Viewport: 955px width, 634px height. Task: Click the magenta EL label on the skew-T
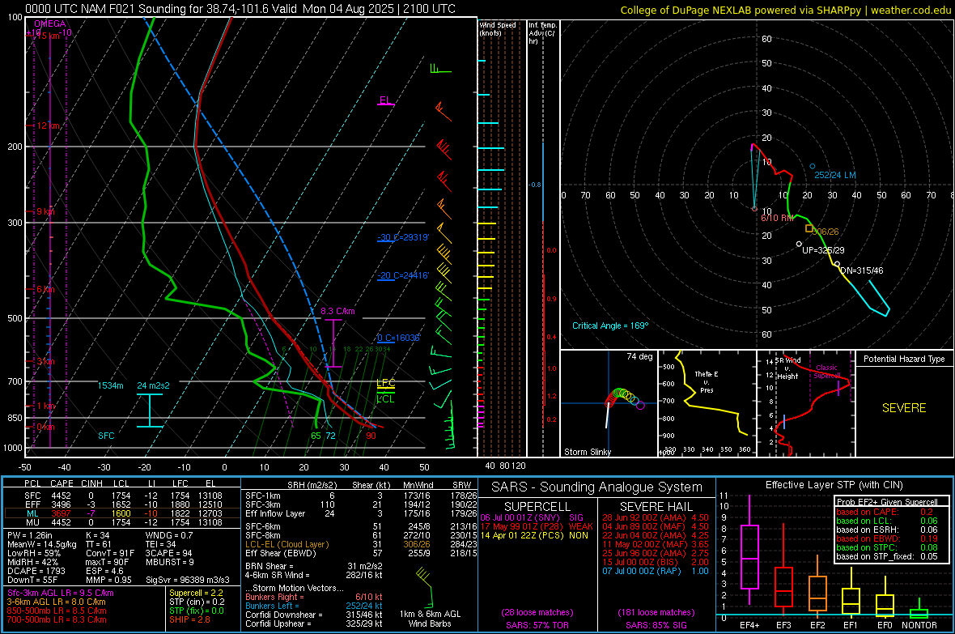point(385,100)
